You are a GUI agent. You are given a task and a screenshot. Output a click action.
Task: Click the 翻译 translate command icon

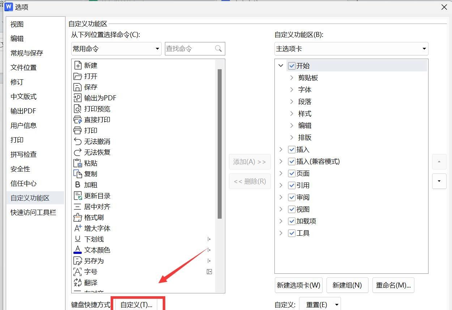(x=77, y=282)
